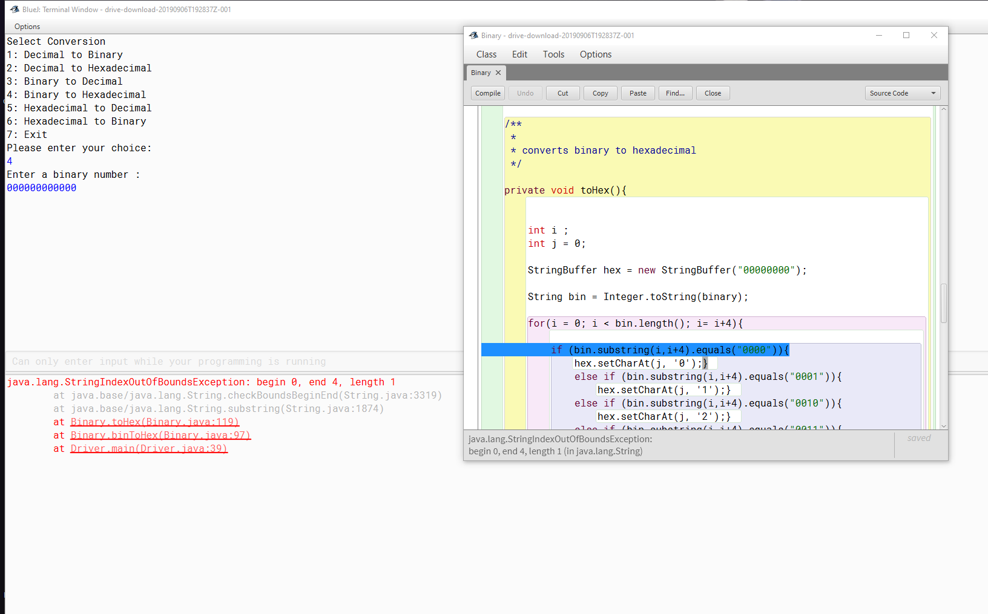This screenshot has height=614, width=988.
Task: Select the Binary source tab
Action: coord(481,73)
